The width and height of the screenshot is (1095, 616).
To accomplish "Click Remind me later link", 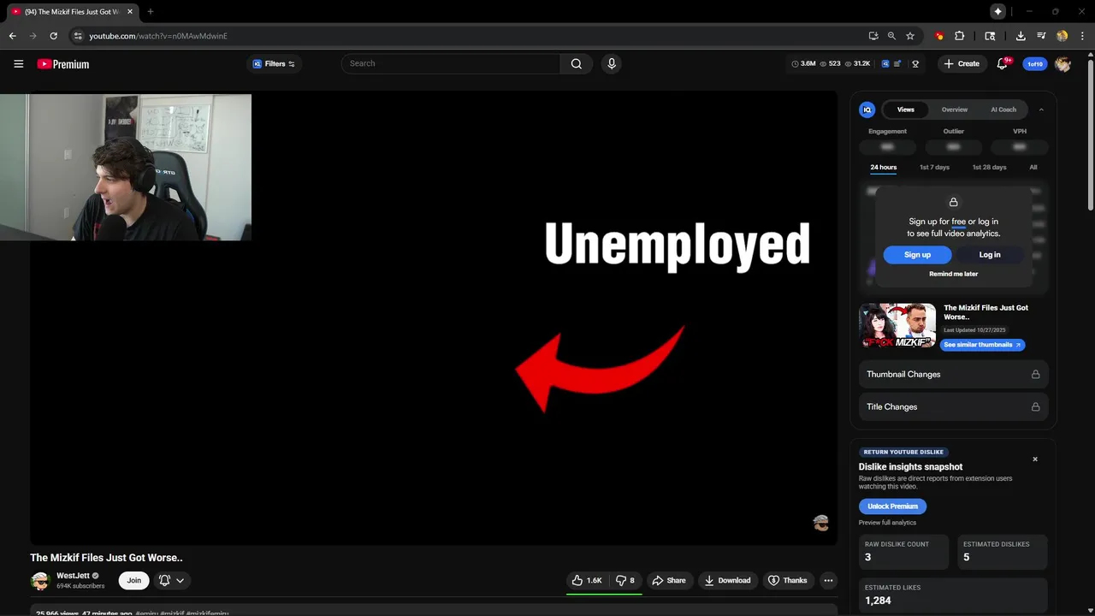I will coord(953,274).
